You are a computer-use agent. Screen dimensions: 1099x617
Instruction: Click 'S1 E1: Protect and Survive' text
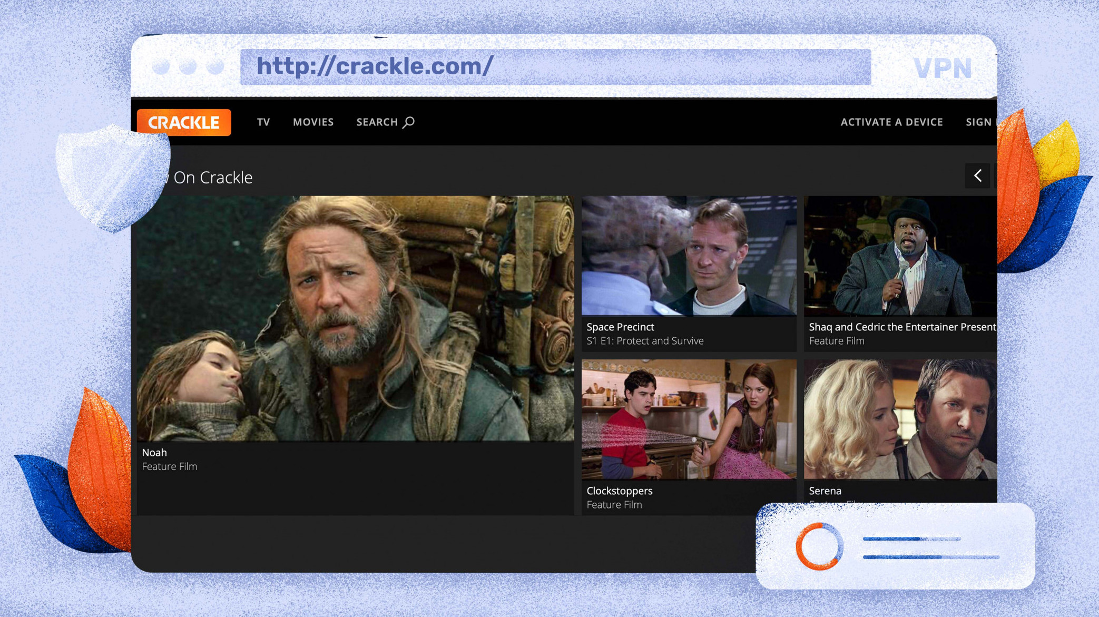click(645, 341)
